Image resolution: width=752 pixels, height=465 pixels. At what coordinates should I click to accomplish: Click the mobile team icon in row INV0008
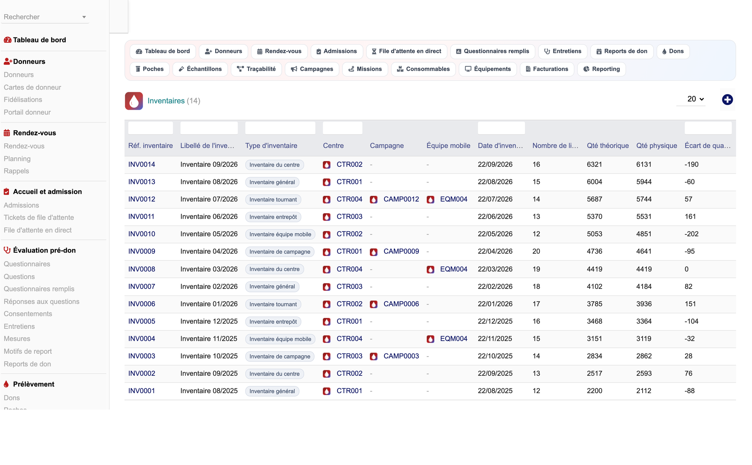pos(430,269)
